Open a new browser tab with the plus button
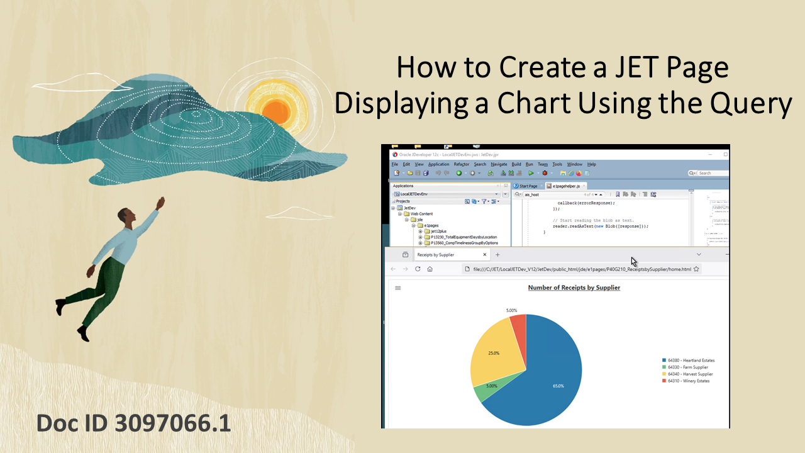This screenshot has height=453, width=805. pos(497,254)
